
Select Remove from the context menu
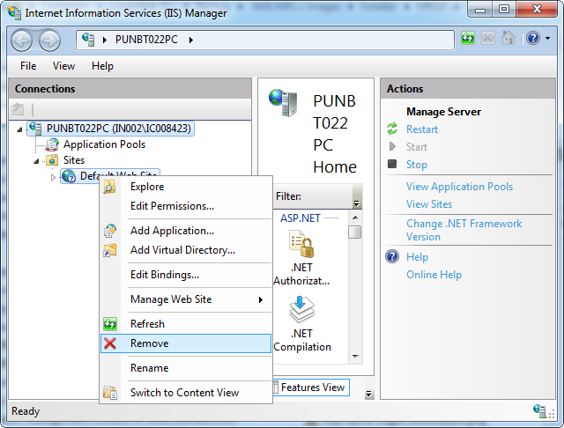tap(149, 343)
